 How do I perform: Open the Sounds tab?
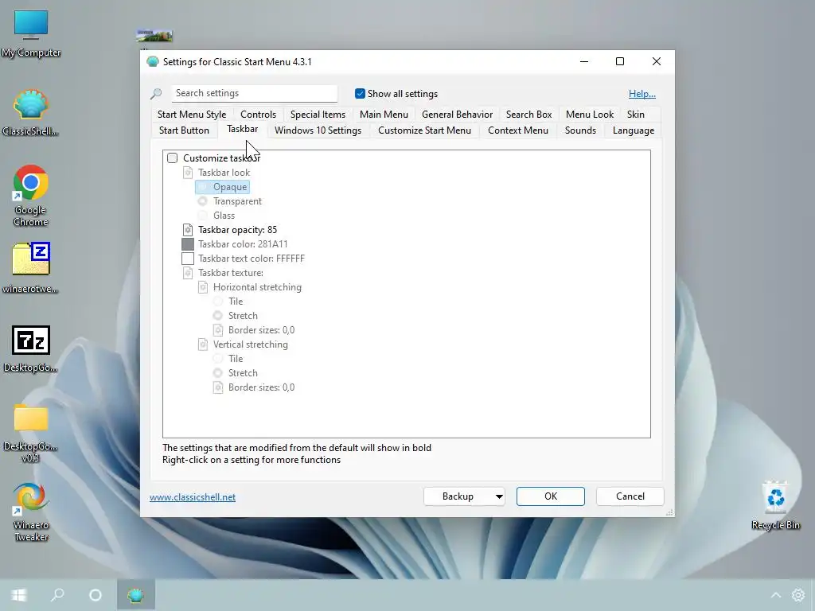click(x=580, y=130)
